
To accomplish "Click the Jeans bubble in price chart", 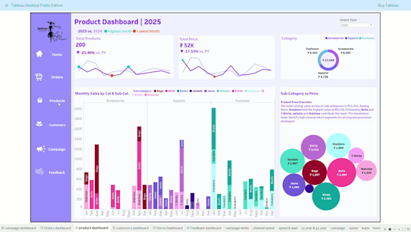I will (x=294, y=185).
